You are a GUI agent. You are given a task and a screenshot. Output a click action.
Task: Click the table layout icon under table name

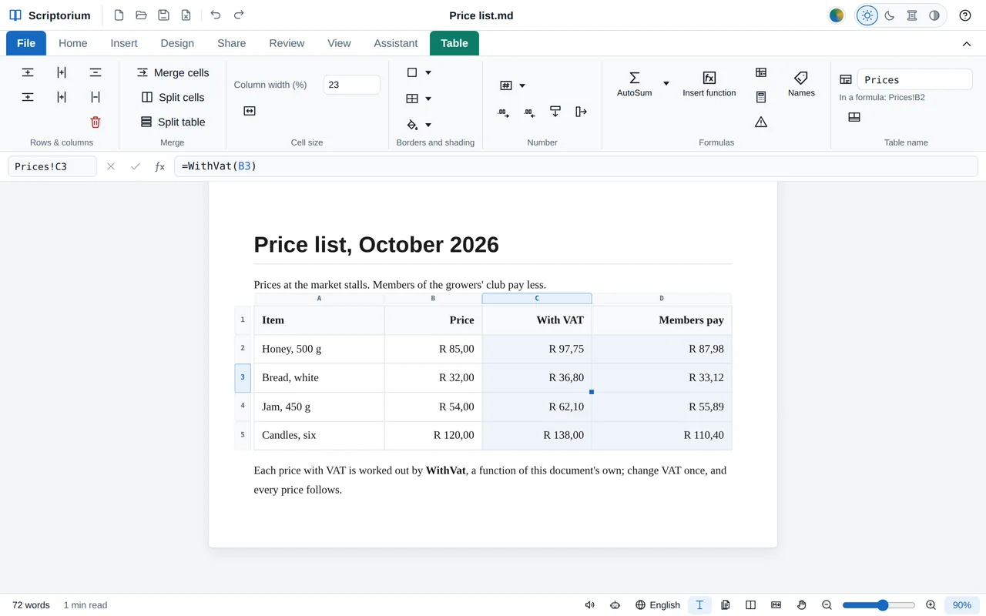coord(854,117)
